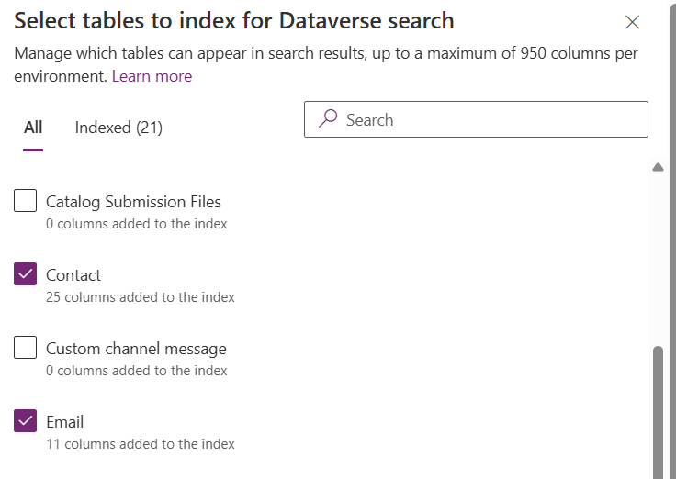This screenshot has width=676, height=479.
Task: Check the Catalog Submission Files checkbox
Action: (26, 200)
